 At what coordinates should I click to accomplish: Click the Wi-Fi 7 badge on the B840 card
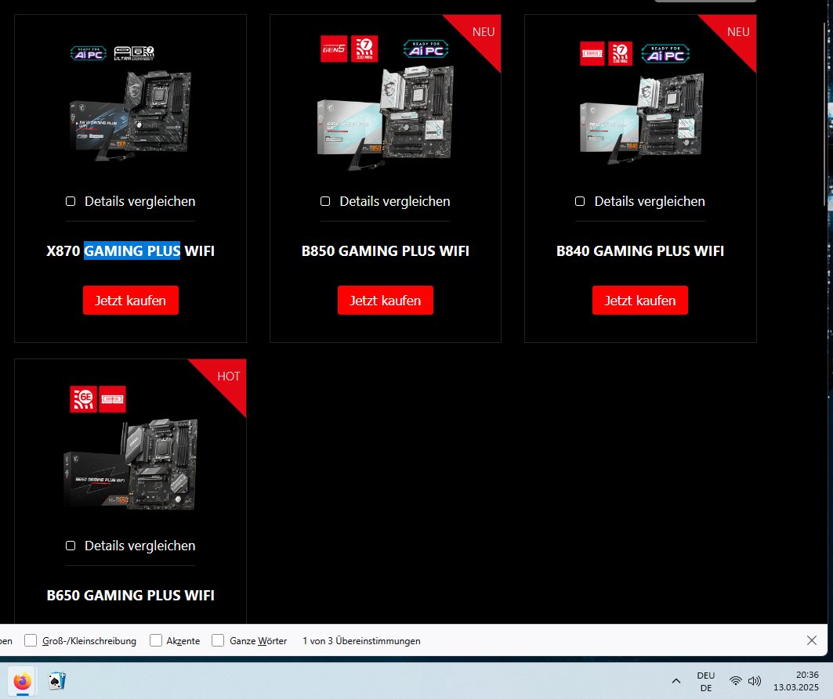pos(620,53)
